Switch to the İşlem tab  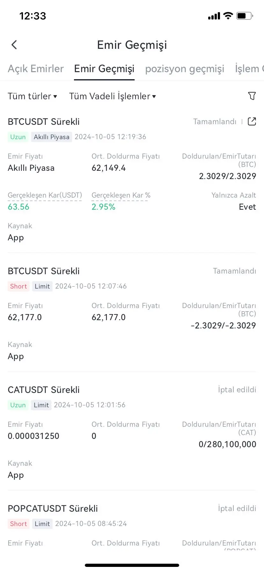(x=249, y=69)
